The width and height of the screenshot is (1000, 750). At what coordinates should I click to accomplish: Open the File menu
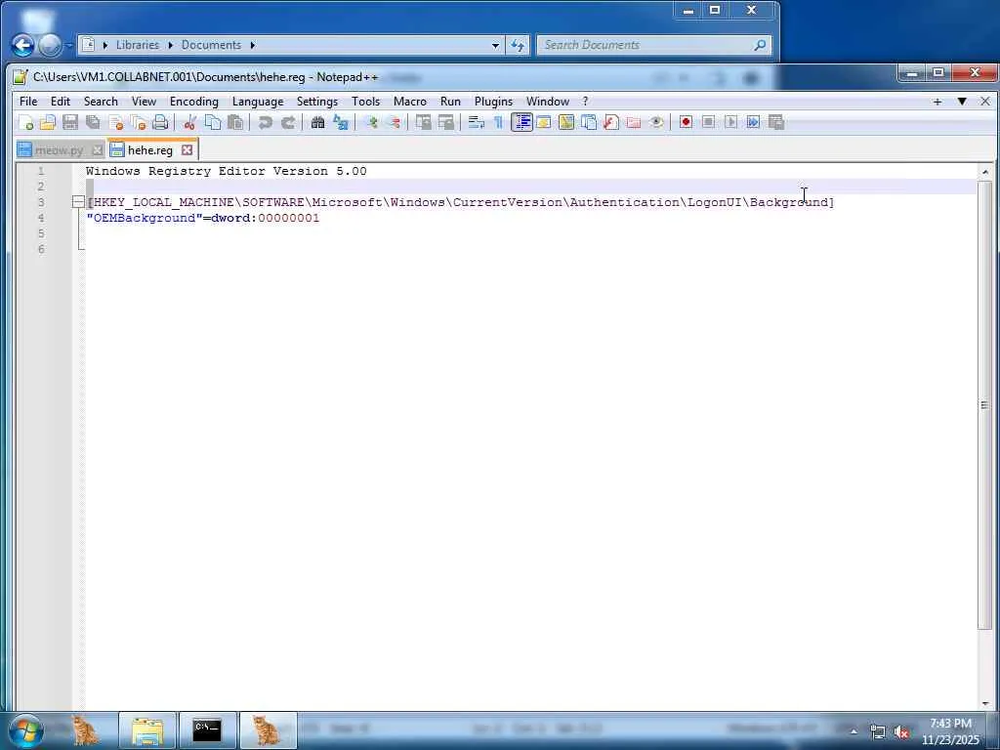click(28, 102)
